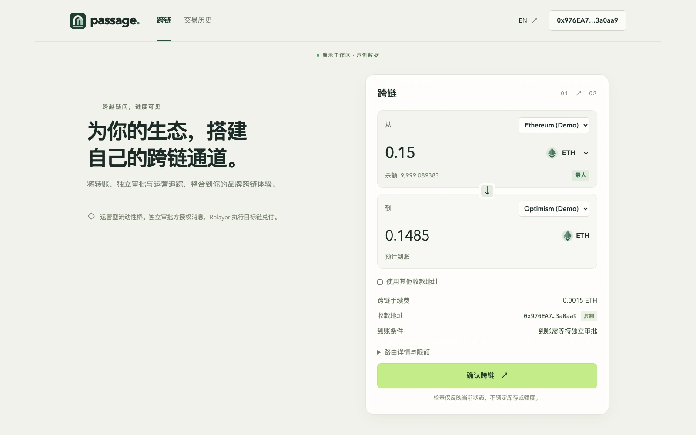696x435 pixels.
Task: Open the ETH token selector chevron
Action: click(586, 153)
